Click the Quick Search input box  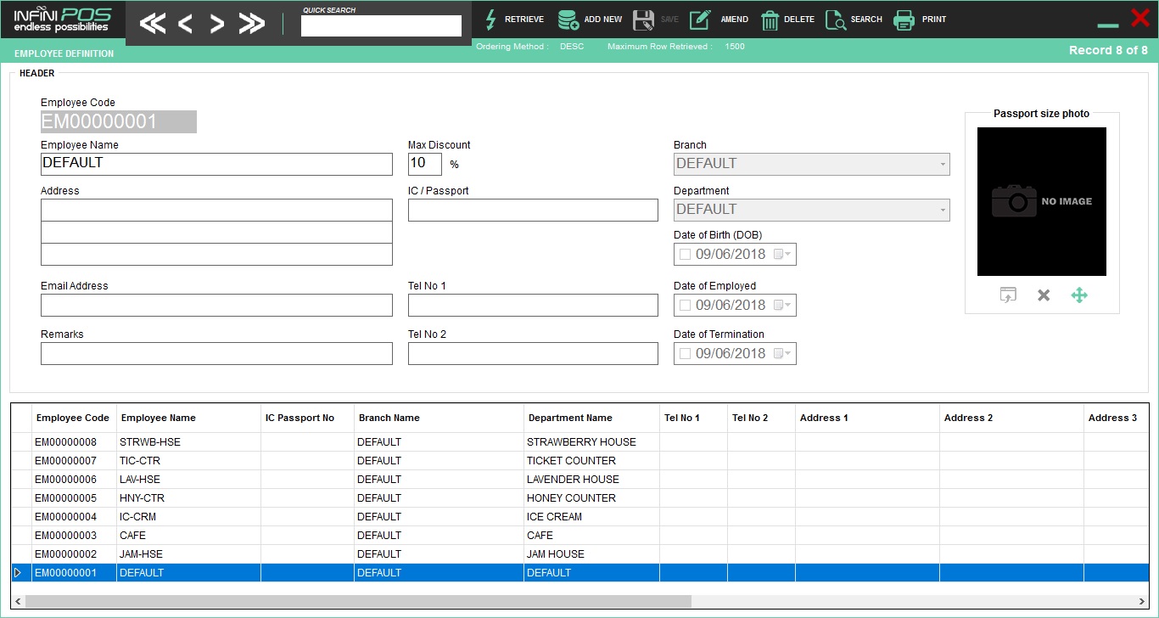point(381,26)
